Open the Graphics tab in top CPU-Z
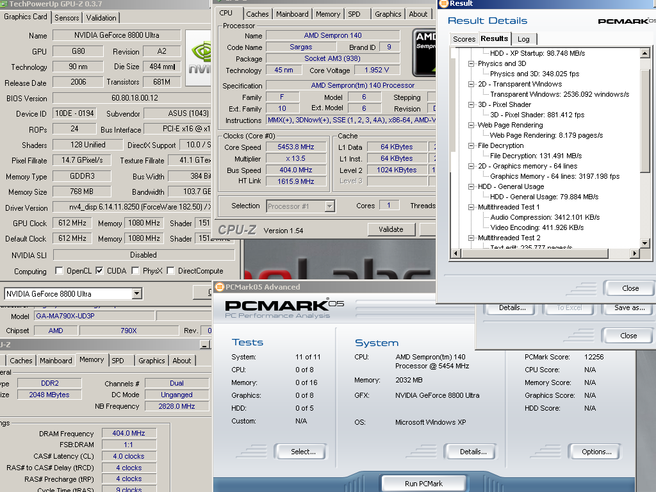The height and width of the screenshot is (492, 656). (388, 14)
